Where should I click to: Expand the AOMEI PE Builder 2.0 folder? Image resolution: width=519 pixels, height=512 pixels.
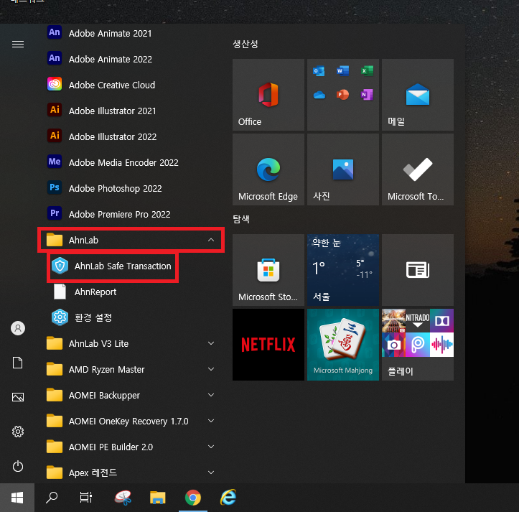(x=131, y=447)
